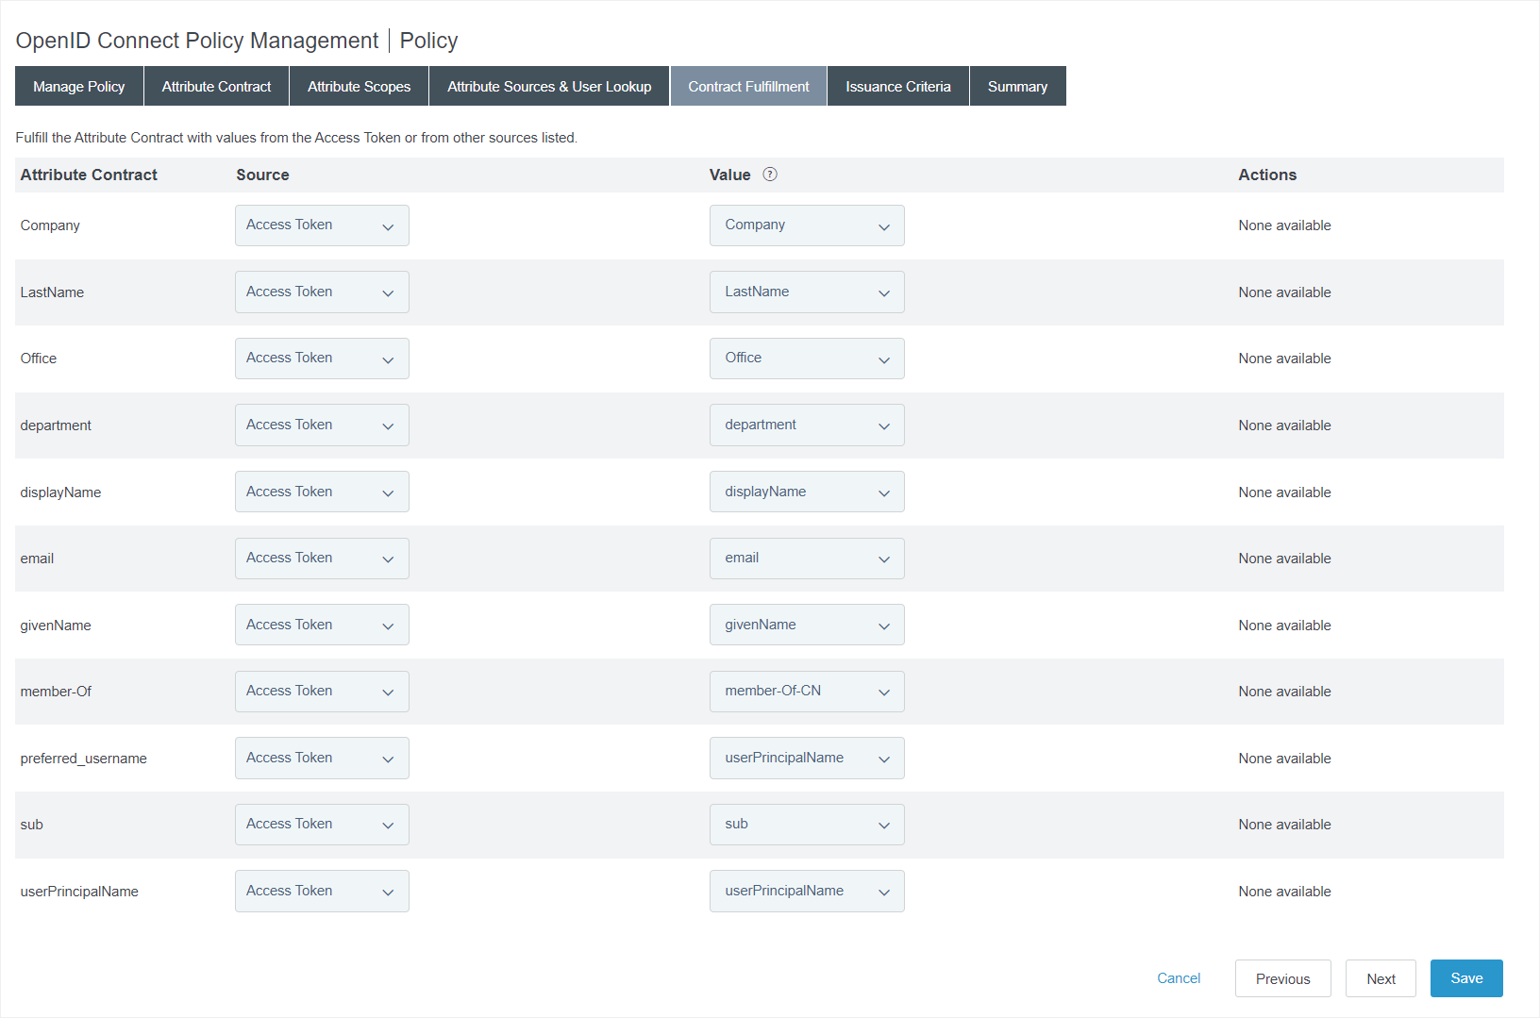Expand the Source dropdown for sub row
The height and width of the screenshot is (1018, 1540).
(322, 825)
